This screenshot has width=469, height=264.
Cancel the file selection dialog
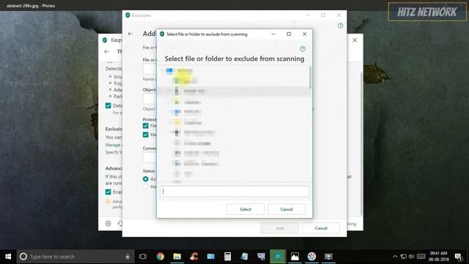(x=287, y=209)
